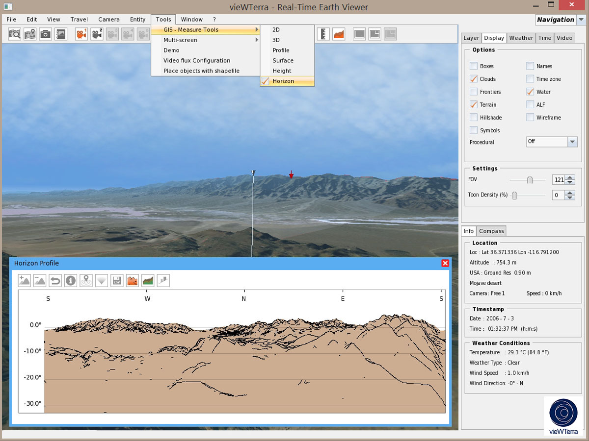Switch to the Weather tab
This screenshot has width=589, height=441.
tap(521, 38)
